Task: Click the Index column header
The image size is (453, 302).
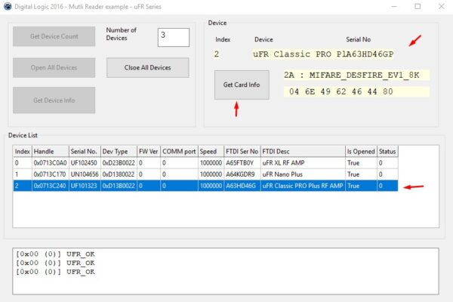Action: point(23,151)
